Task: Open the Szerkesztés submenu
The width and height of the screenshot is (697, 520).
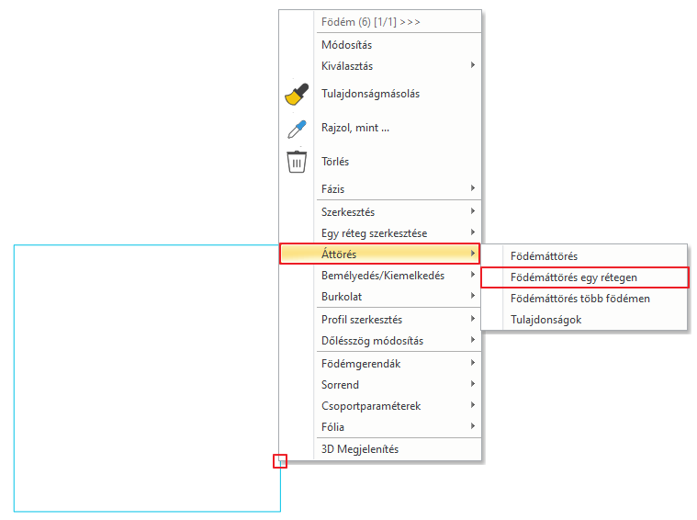Action: (x=399, y=211)
